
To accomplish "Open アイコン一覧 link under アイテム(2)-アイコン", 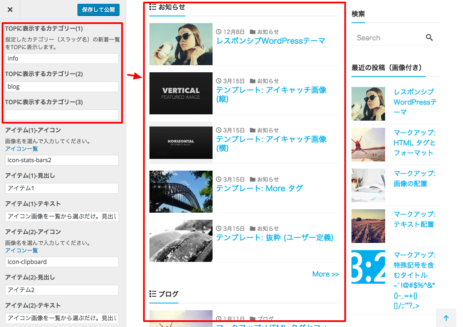I will point(21,251).
